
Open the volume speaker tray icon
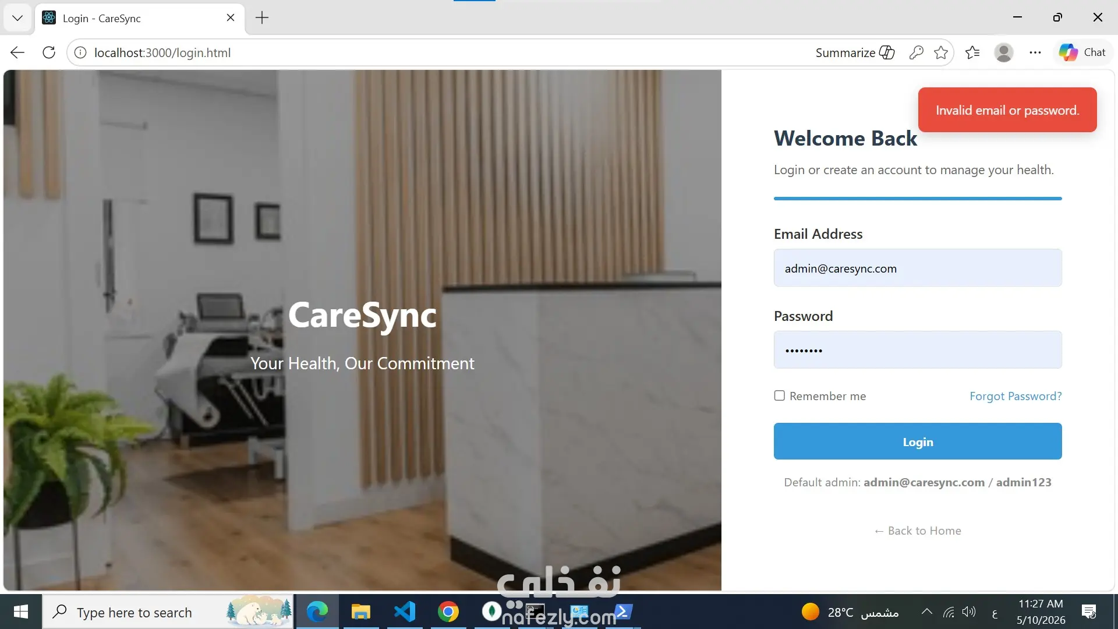(969, 612)
